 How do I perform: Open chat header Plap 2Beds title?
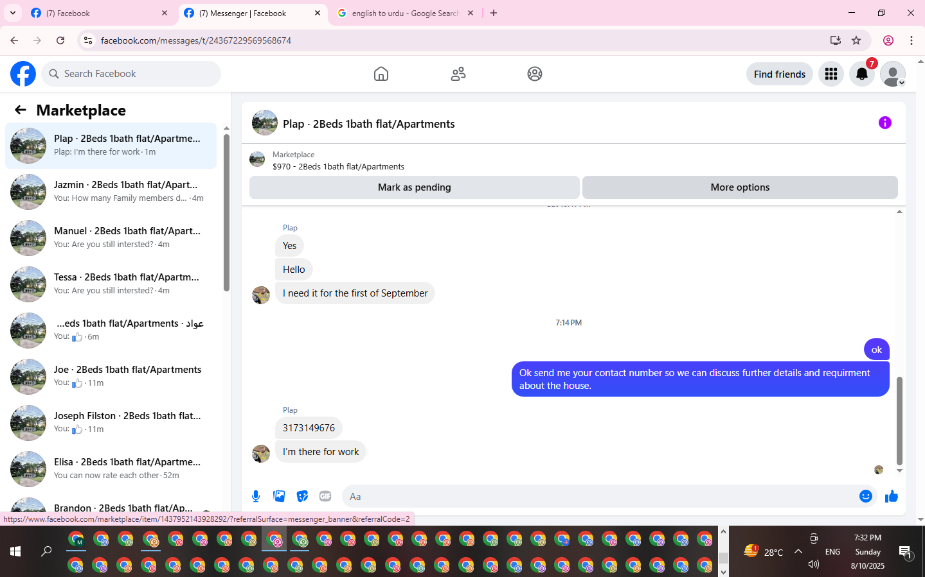point(369,124)
